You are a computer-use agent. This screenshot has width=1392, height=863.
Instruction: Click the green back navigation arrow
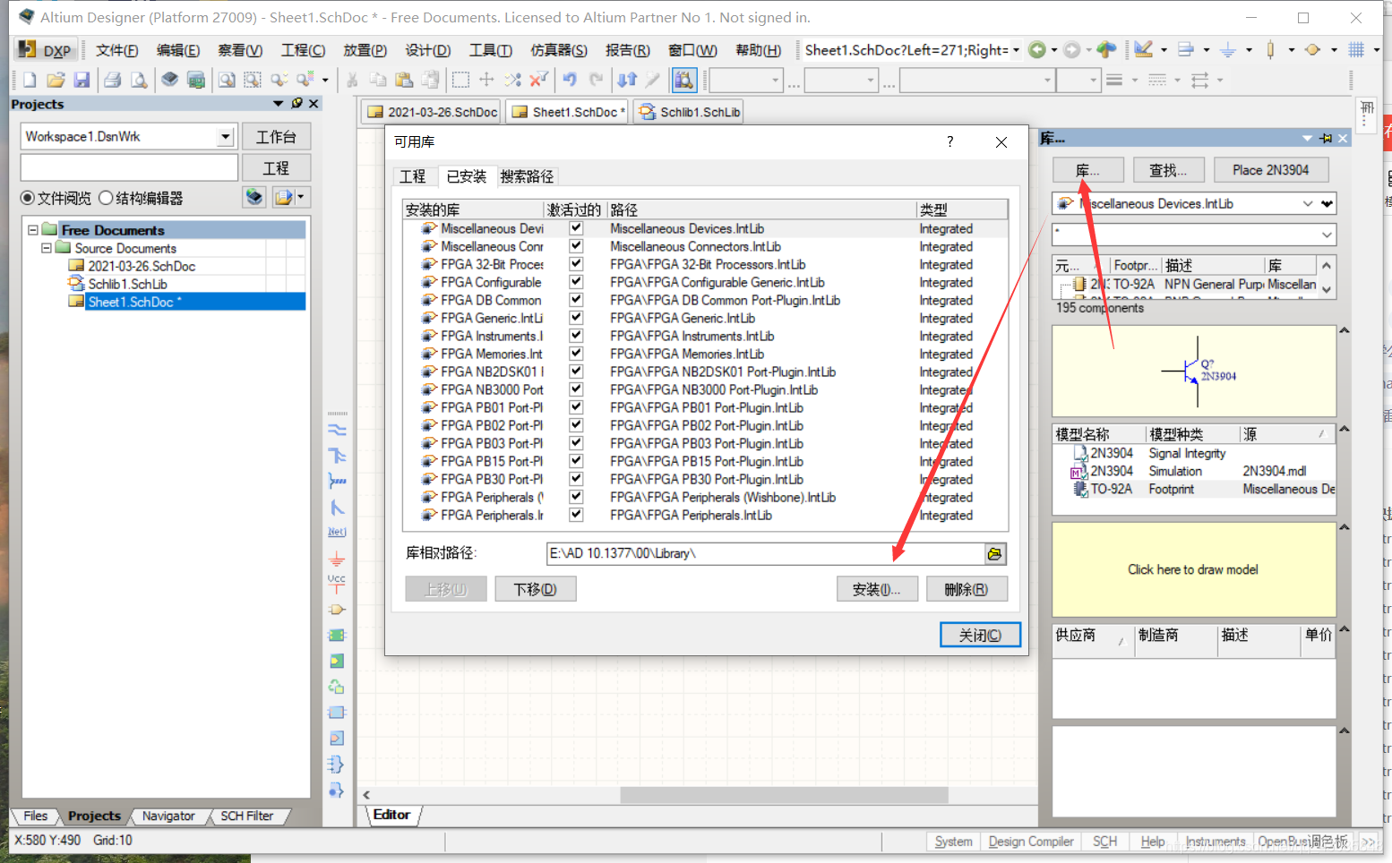[x=1037, y=50]
